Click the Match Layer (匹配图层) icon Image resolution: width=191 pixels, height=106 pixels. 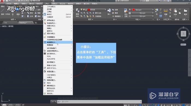[93, 16]
